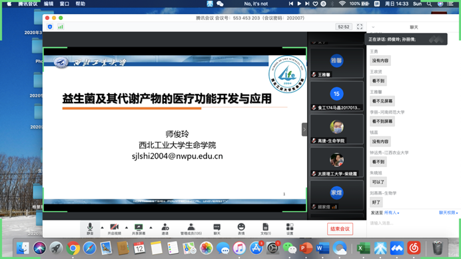This screenshot has height=259, width=461.
Task: Start screen sharing with 共享屏幕 icon
Action: 139,229
